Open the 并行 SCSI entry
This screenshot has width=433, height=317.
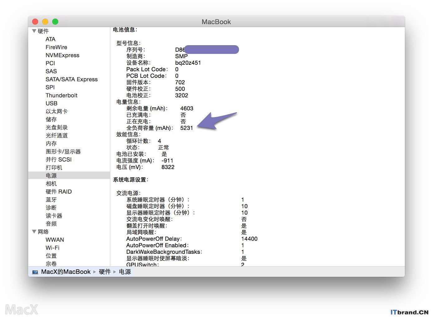coord(59,160)
